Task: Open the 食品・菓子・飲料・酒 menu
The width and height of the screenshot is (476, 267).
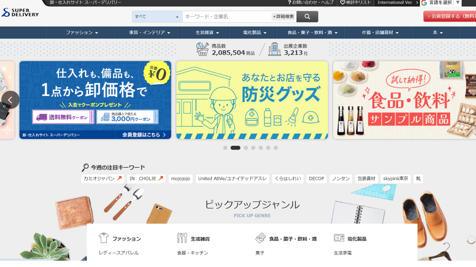Action: 312,33
